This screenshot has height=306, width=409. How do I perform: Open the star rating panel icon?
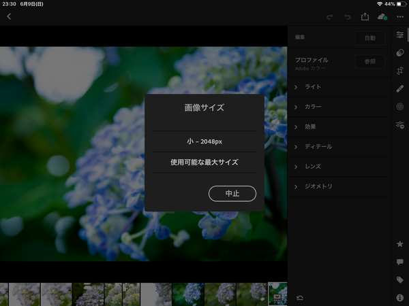pos(400,244)
